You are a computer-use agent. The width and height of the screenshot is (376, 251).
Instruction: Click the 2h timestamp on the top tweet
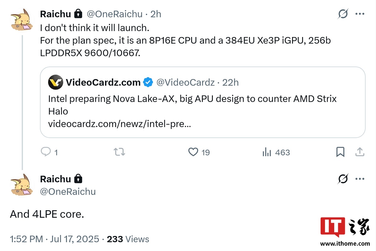(x=156, y=14)
